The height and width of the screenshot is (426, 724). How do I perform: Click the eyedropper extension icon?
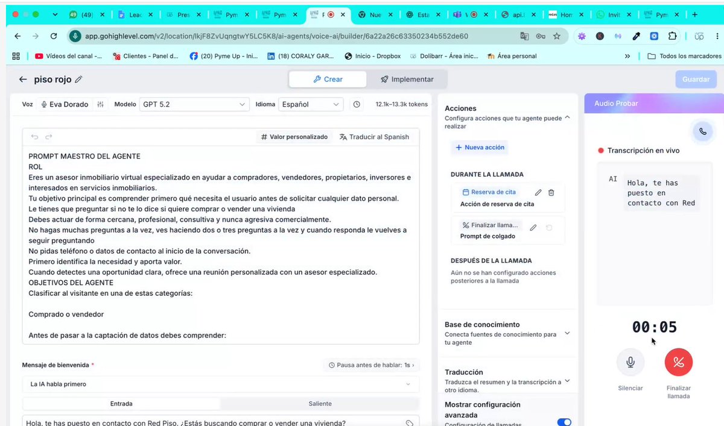pos(636,36)
